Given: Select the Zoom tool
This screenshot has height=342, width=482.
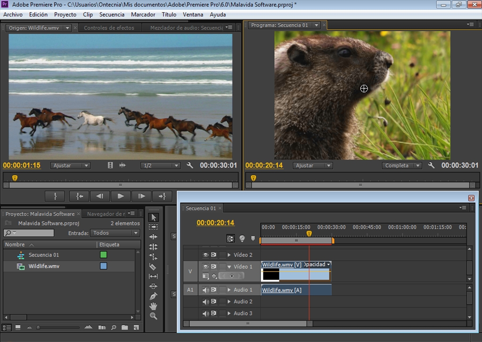Looking at the screenshot, I should (154, 316).
